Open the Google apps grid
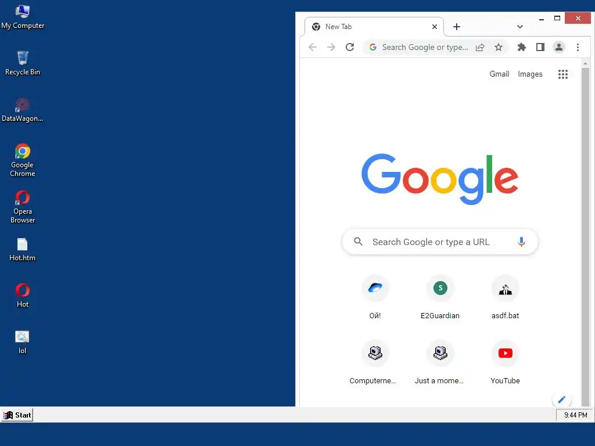Image resolution: width=595 pixels, height=446 pixels. pyautogui.click(x=562, y=74)
